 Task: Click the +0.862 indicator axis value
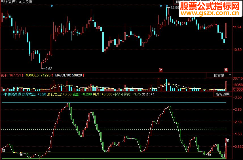pos(238,146)
